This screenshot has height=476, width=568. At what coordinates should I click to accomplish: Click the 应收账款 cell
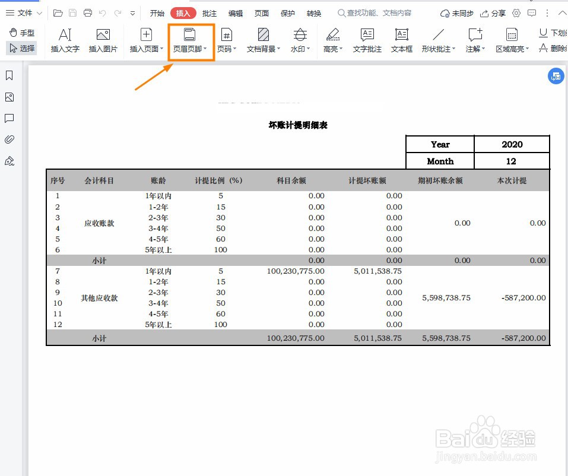point(99,223)
